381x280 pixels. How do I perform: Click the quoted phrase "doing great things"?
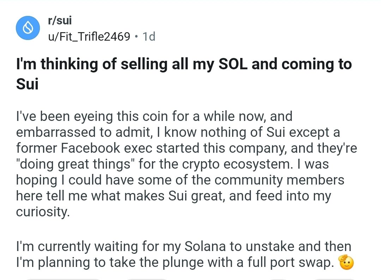tap(75, 164)
